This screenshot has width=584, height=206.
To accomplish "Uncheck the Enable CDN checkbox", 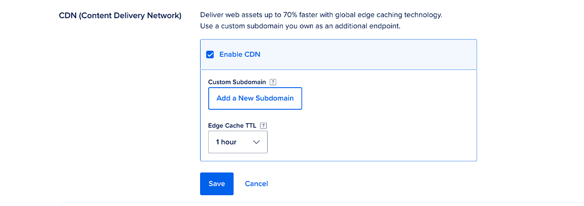I will coord(210,55).
